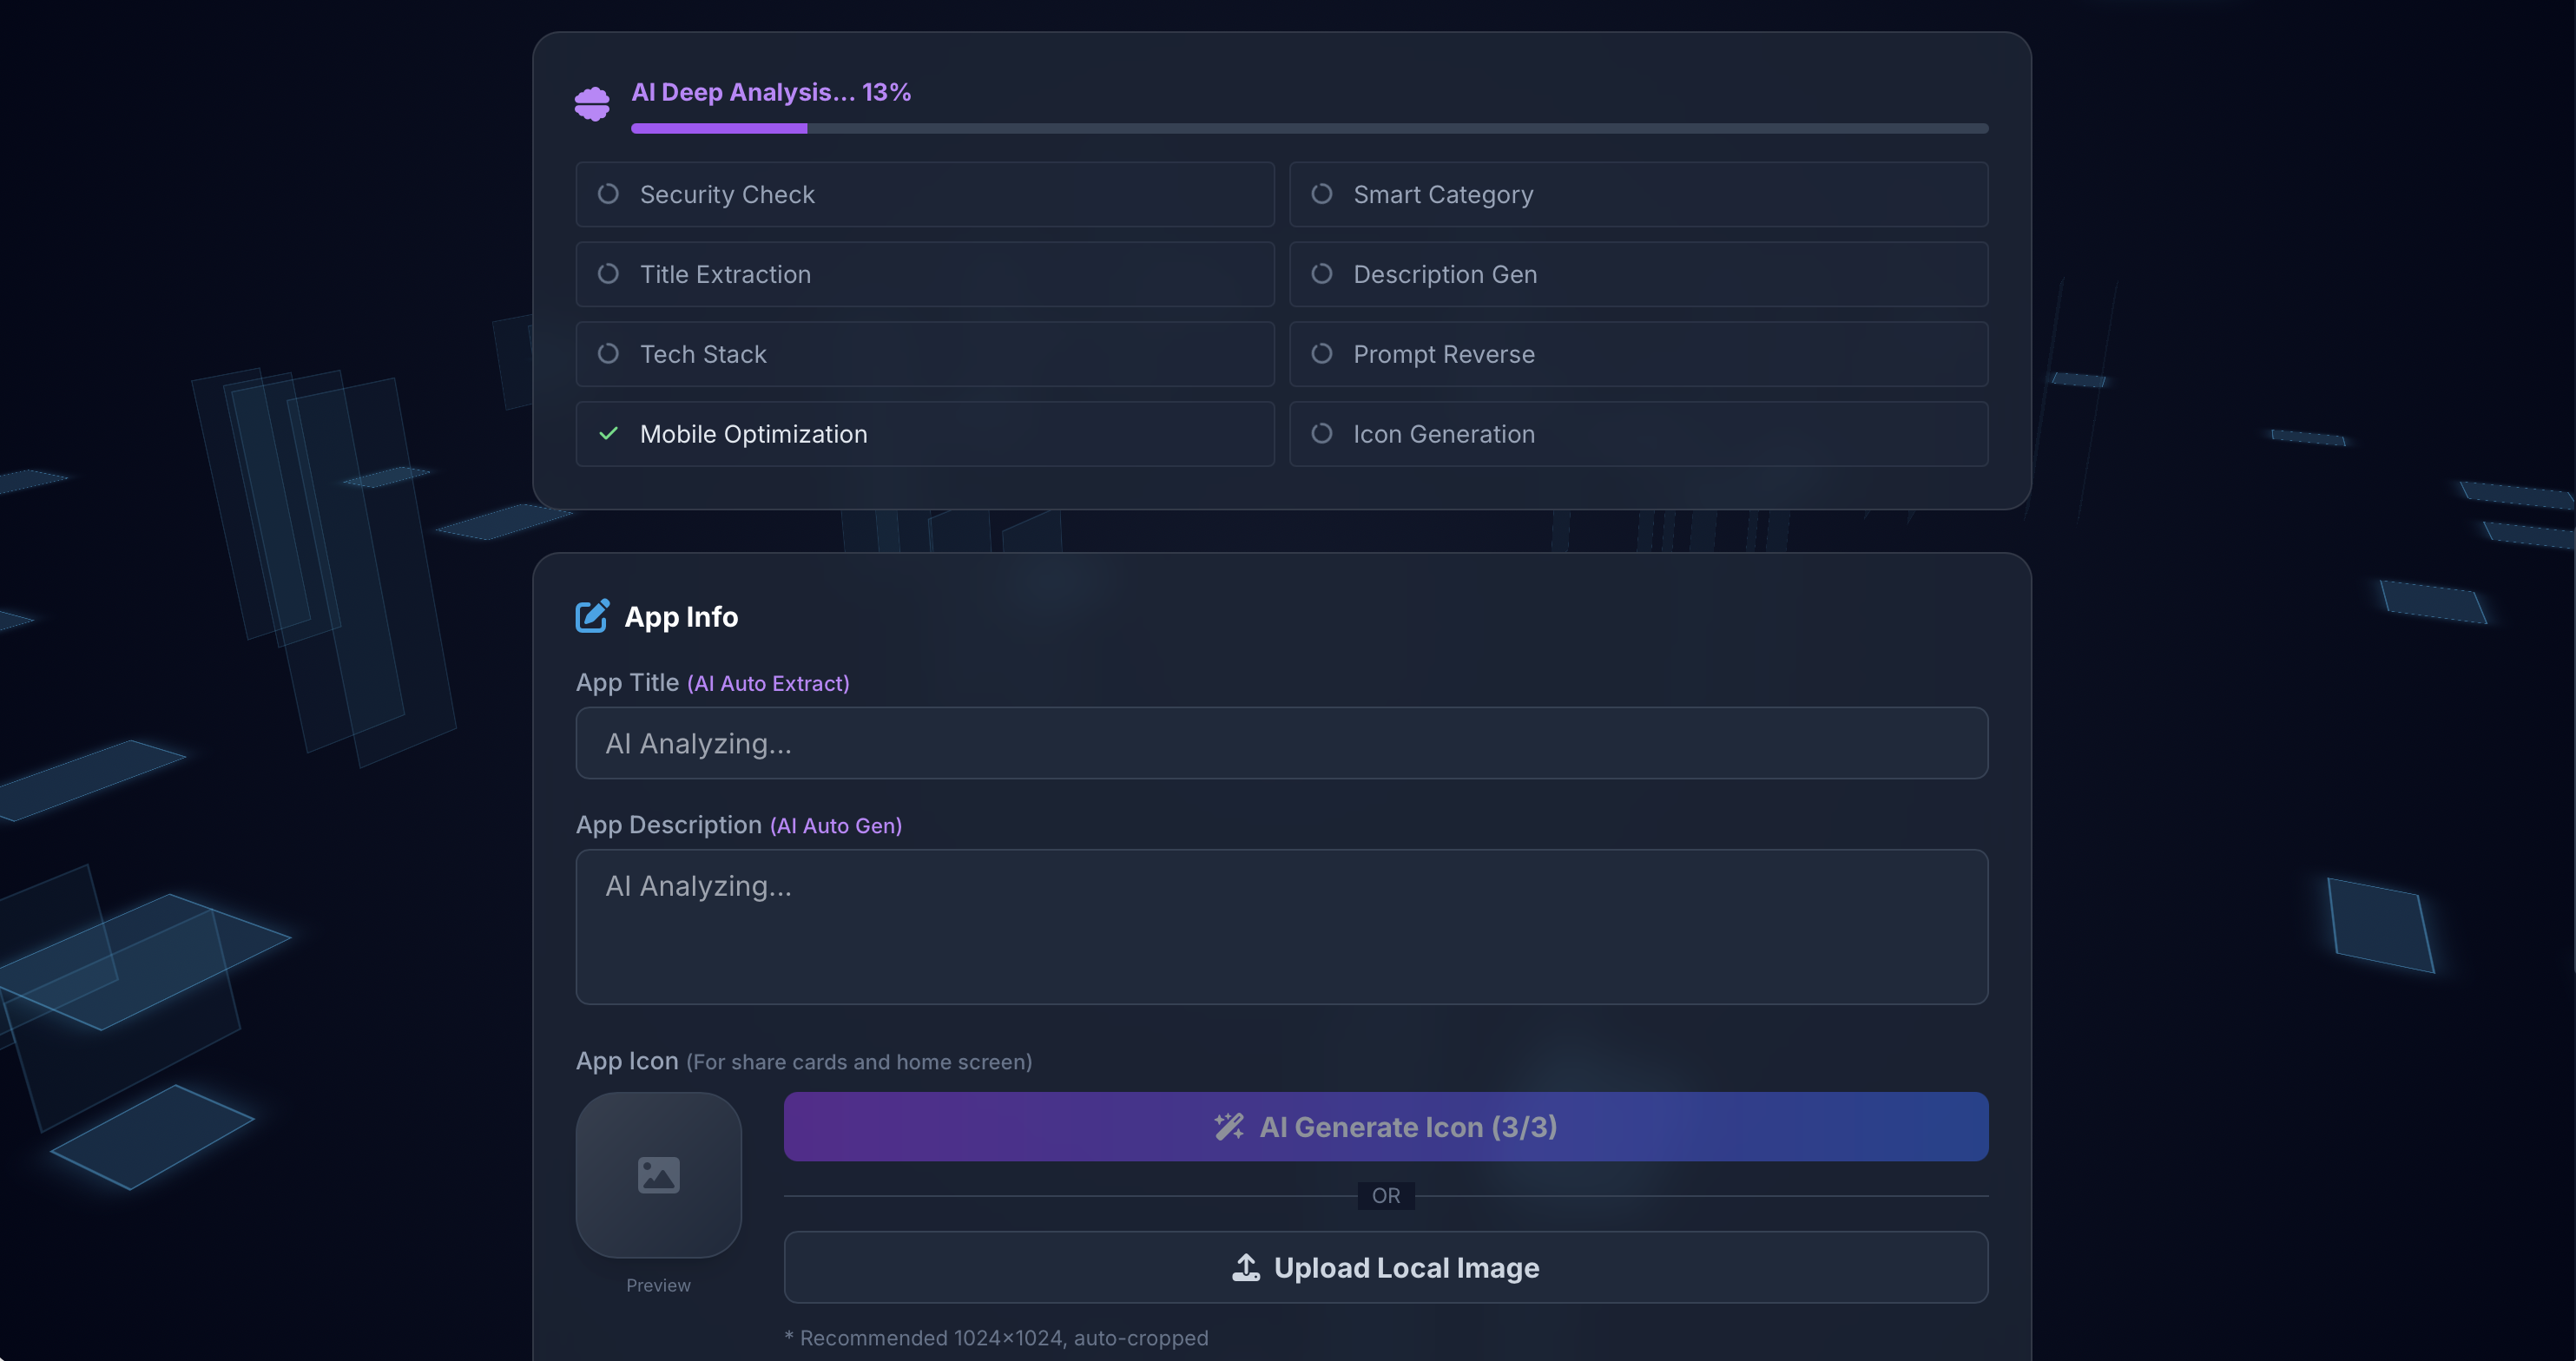Click the upload arrow icon
This screenshot has height=1361, width=2576.
coord(1245,1267)
